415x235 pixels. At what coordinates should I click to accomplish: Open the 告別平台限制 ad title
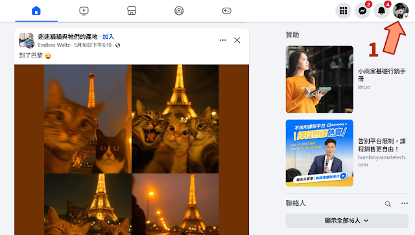tap(382, 145)
